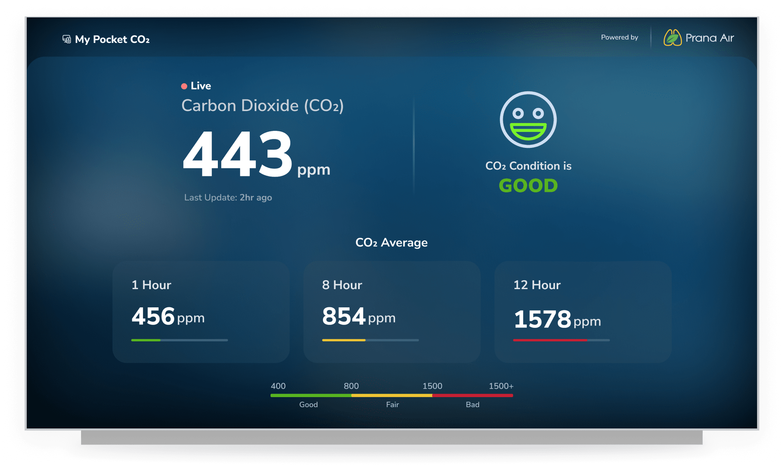783x466 pixels.
Task: Expand the 854 ppm reading details
Action: coord(359,317)
